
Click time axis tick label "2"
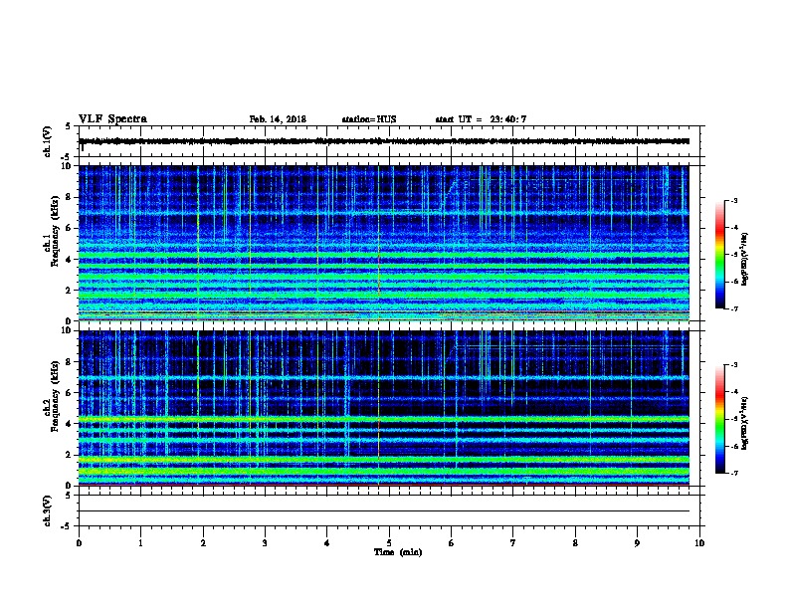[x=203, y=543]
